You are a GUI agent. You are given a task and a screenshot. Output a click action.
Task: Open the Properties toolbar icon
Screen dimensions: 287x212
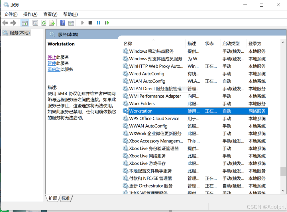[35, 23]
